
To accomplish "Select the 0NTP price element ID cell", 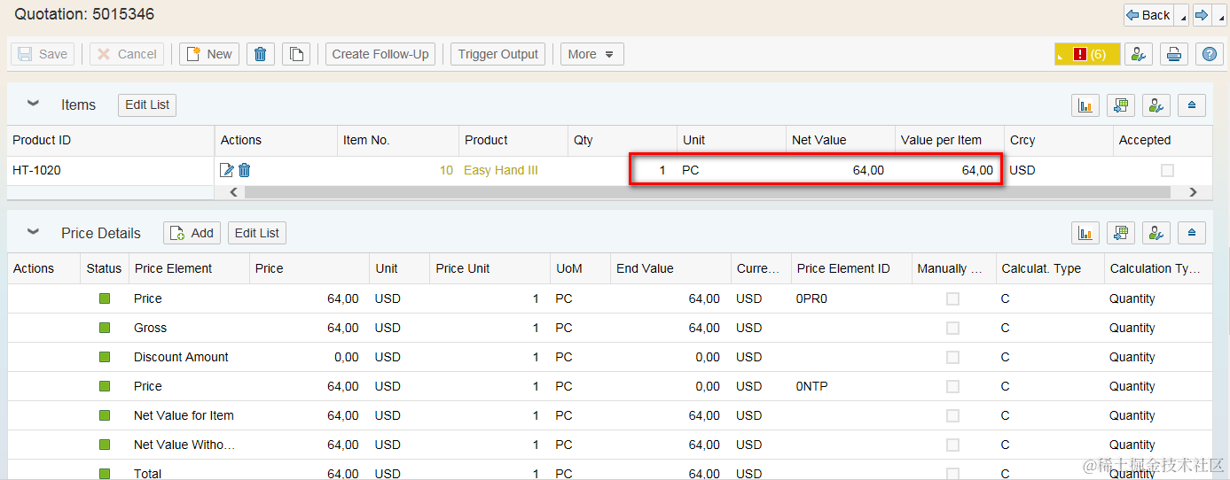I will [851, 386].
